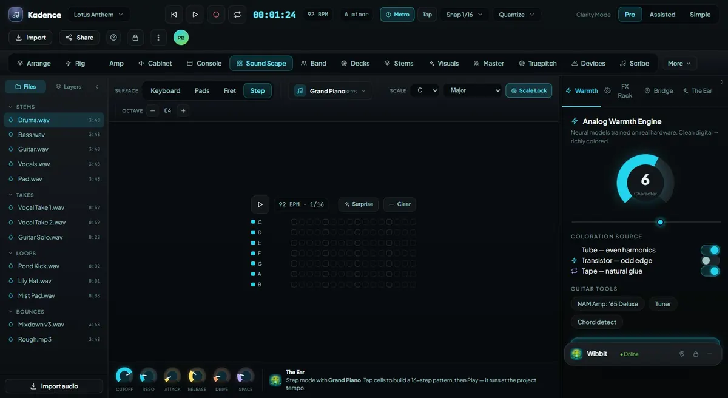
Task: Open the Quantize dropdown
Action: [x=517, y=14]
